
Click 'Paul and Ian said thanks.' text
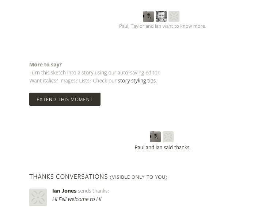pos(163,147)
